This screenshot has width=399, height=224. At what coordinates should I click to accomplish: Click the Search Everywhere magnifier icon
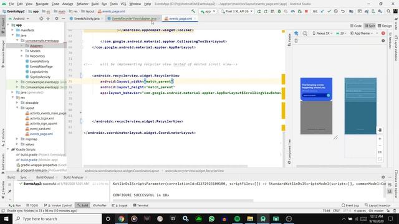pyautogui.click(x=388, y=11)
